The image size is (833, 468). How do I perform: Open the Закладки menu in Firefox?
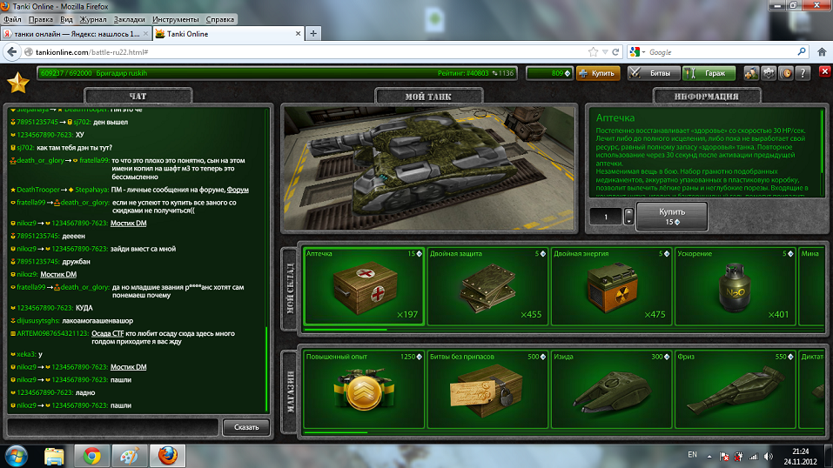click(x=129, y=18)
